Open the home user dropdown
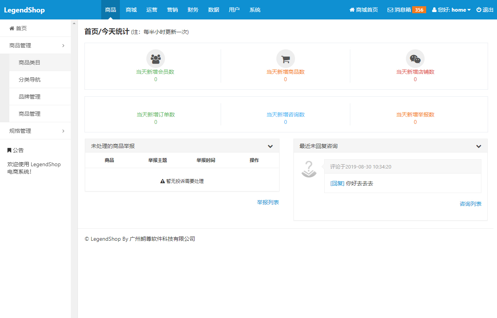Viewport: 497px width, 318px height. point(451,10)
